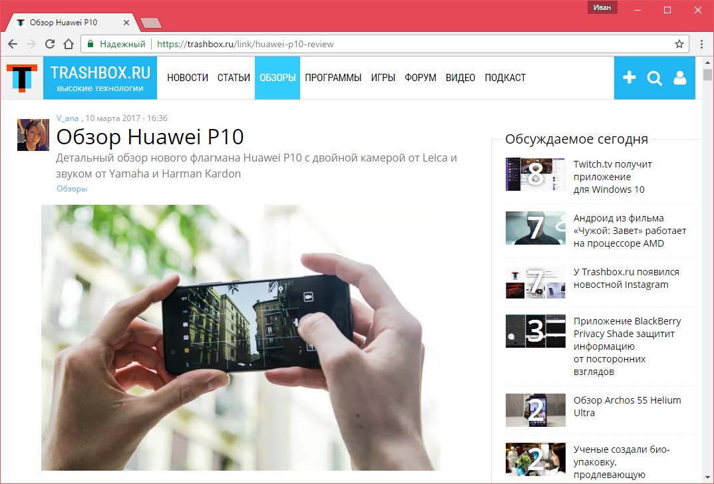
Task: Open the user profile icon
Action: [680, 78]
